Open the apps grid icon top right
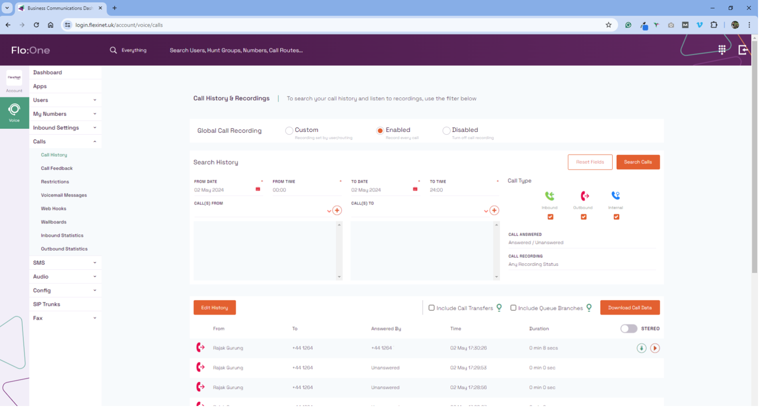The height and width of the screenshot is (407, 759). [722, 49]
